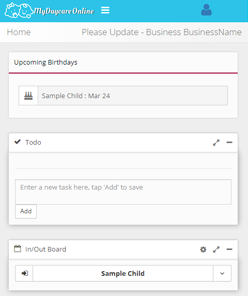Sign in Sample Child with arrow icon
The width and height of the screenshot is (248, 296).
tap(24, 273)
